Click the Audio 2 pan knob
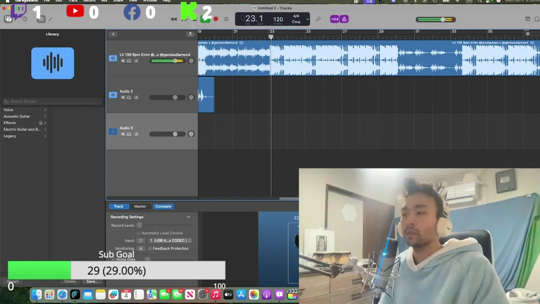 [x=191, y=98]
